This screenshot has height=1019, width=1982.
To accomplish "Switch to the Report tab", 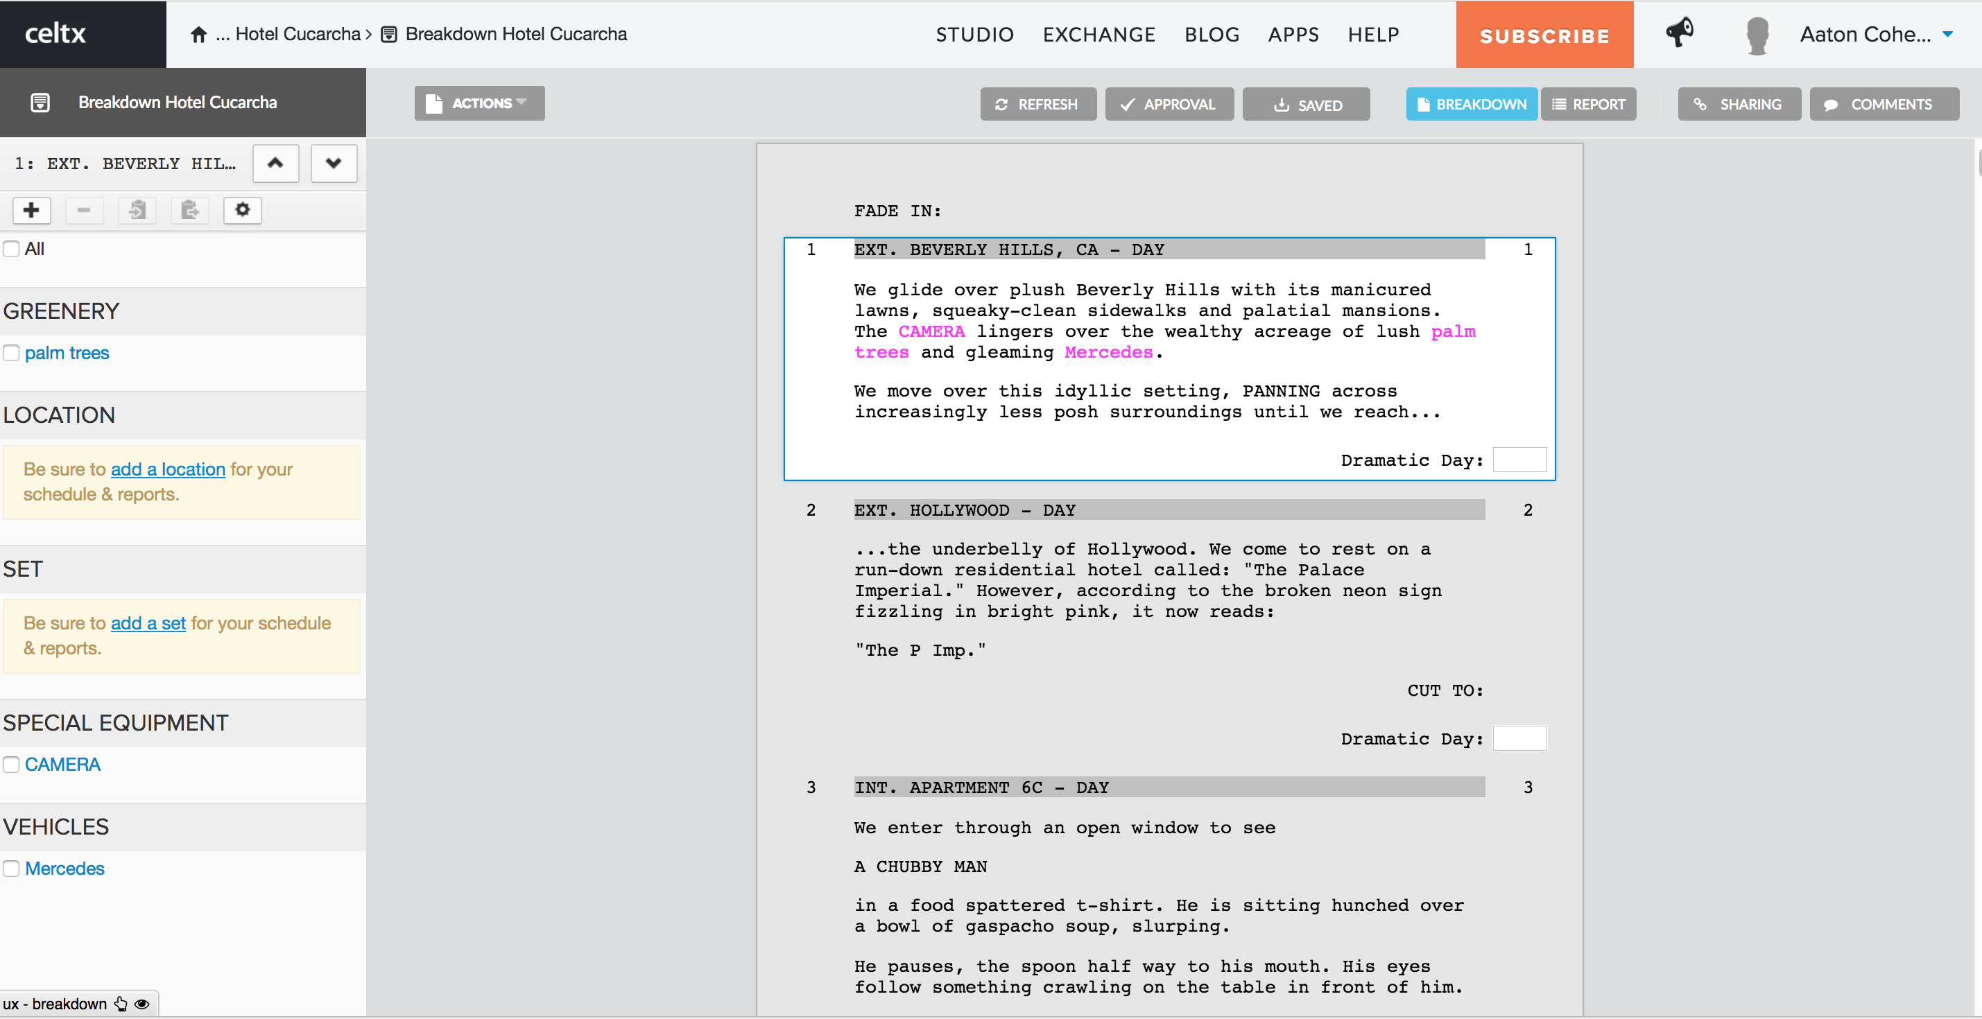I will click(1588, 104).
